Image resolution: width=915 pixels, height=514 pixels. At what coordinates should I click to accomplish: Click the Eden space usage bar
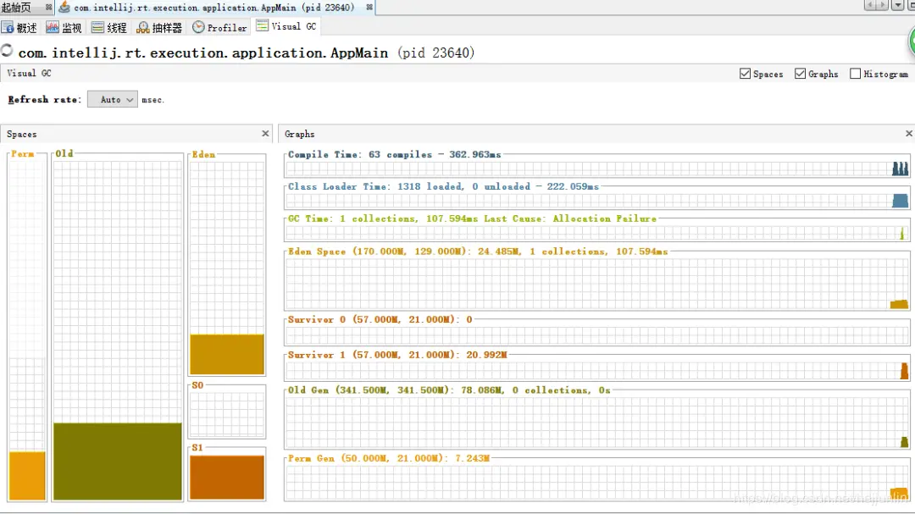227,354
